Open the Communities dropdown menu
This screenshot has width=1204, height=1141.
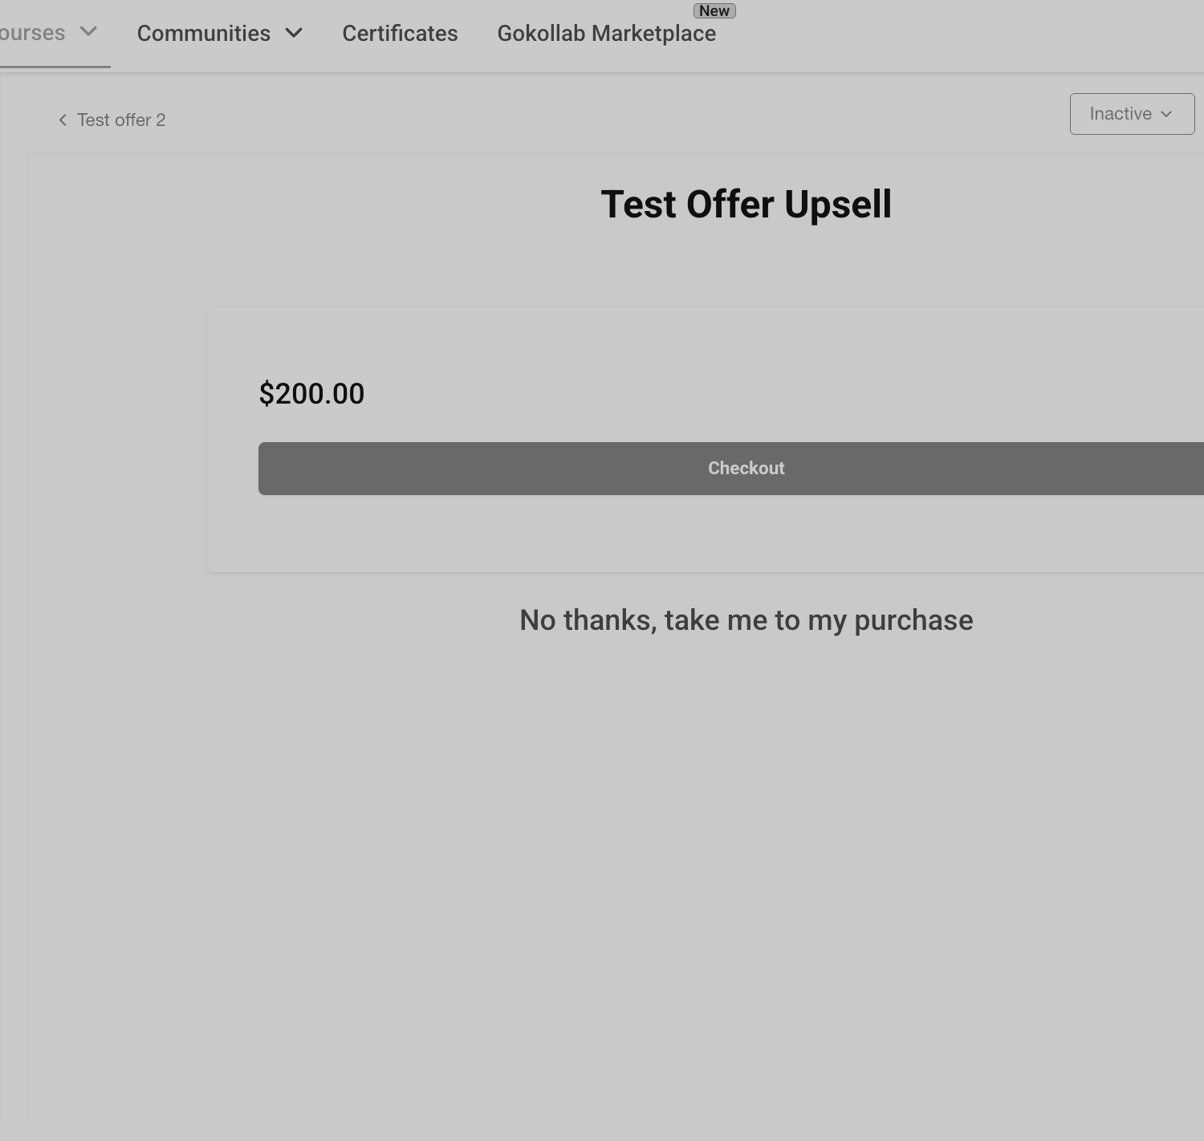tap(219, 33)
